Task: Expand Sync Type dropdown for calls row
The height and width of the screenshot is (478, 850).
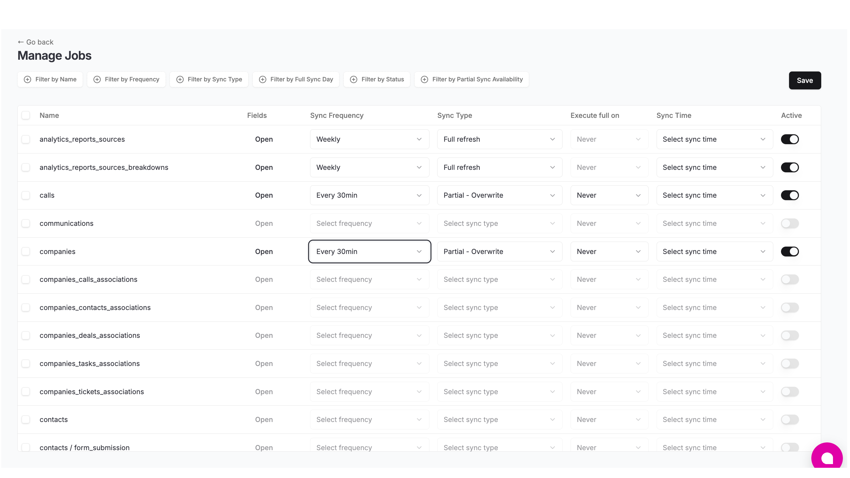Action: point(499,195)
